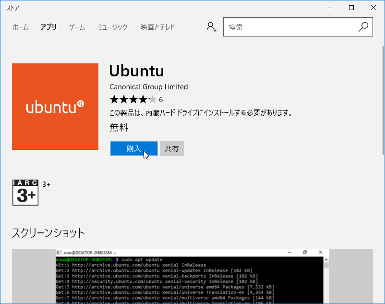Click the 3+ age rating text
This screenshot has width=385, height=304.
click(x=47, y=184)
